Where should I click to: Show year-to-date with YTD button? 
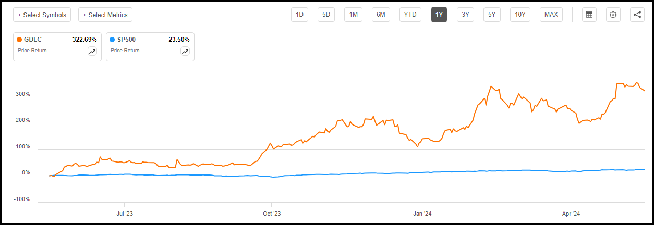point(410,15)
